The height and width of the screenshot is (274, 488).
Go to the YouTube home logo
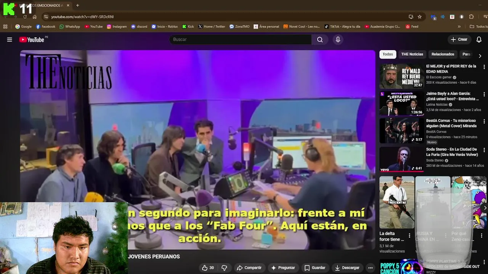32,40
